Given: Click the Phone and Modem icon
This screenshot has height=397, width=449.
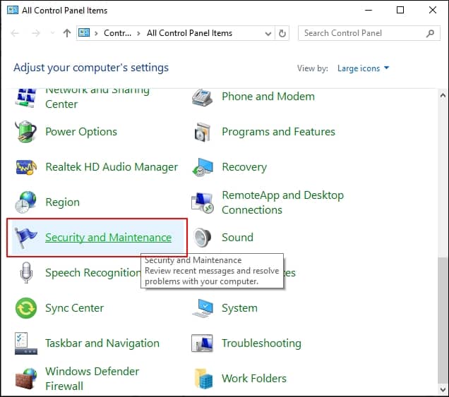Looking at the screenshot, I should coord(203,97).
